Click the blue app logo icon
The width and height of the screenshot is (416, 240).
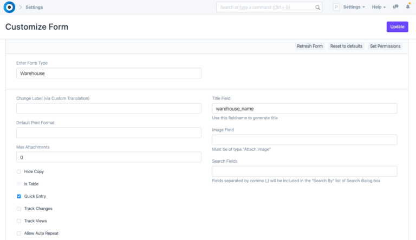tap(9, 8)
